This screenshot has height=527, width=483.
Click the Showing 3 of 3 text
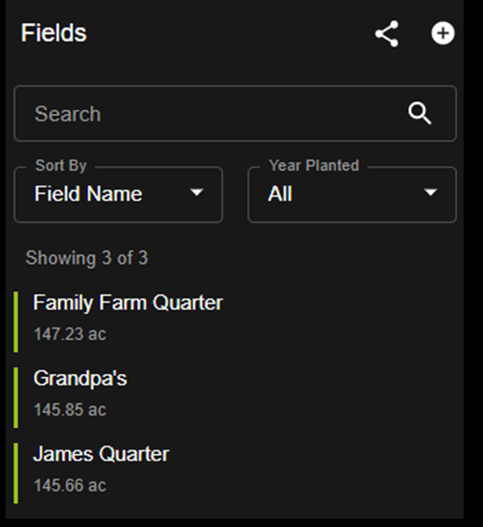pos(87,258)
